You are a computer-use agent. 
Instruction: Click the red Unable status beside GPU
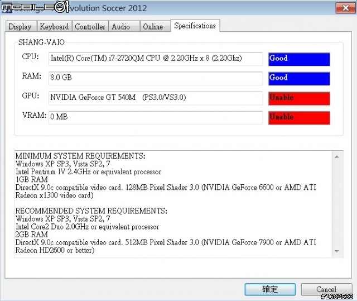click(x=299, y=98)
